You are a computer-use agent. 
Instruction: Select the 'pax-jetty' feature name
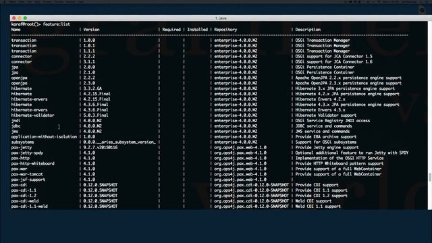tap(22, 147)
